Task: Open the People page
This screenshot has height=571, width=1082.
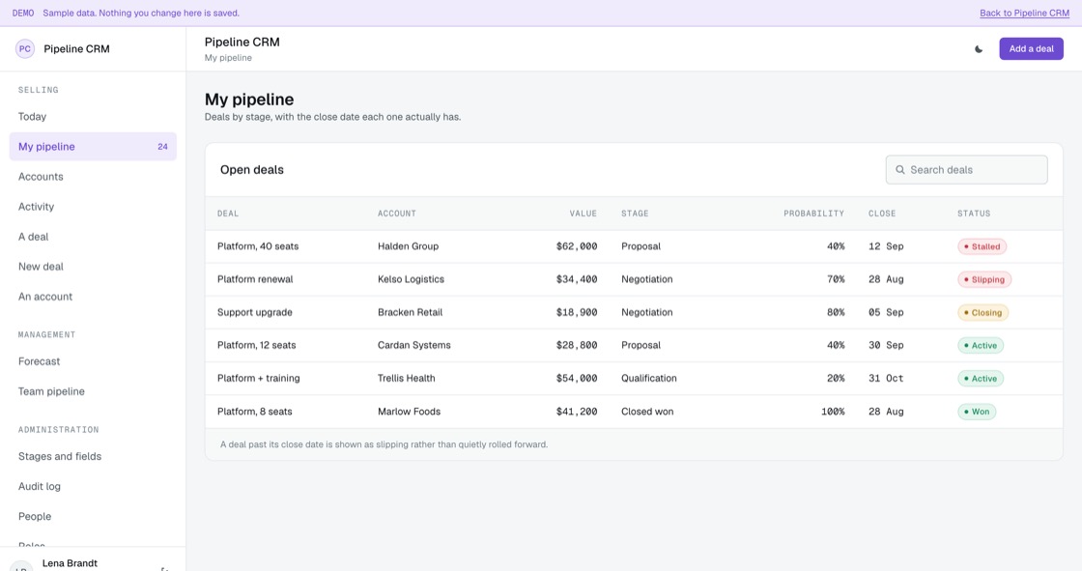Action: [x=93, y=517]
